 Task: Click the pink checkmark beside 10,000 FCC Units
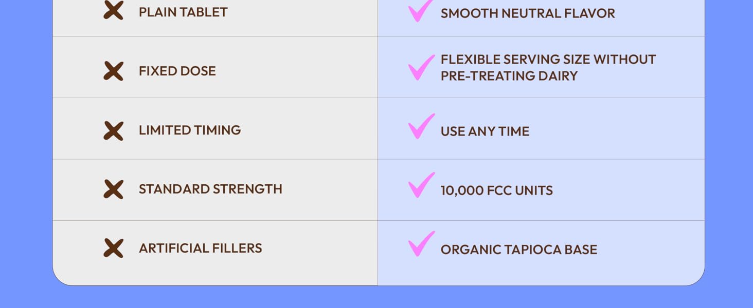point(421,185)
